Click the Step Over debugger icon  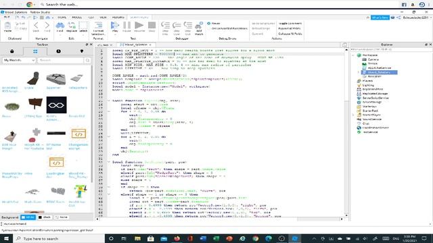177,26
